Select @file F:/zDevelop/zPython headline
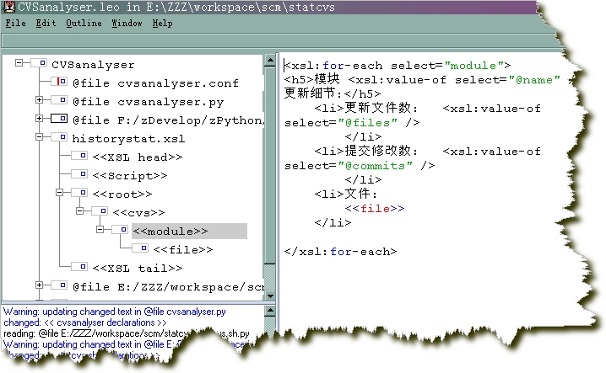 169,120
